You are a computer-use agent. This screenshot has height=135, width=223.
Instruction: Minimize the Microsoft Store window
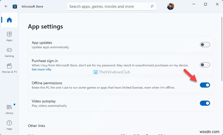coord(194,4)
